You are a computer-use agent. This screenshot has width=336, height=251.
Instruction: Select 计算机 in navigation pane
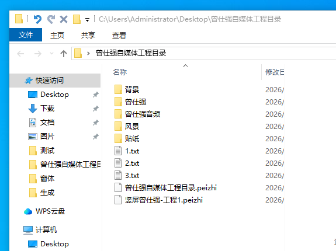(46, 230)
